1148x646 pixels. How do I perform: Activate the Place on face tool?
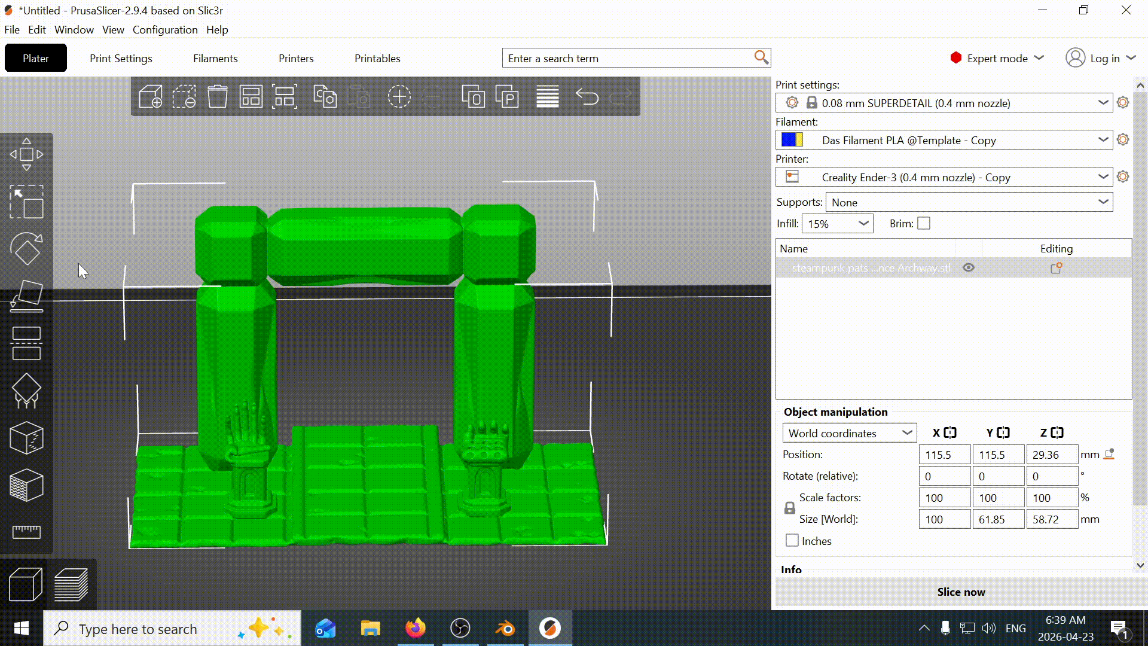(26, 296)
